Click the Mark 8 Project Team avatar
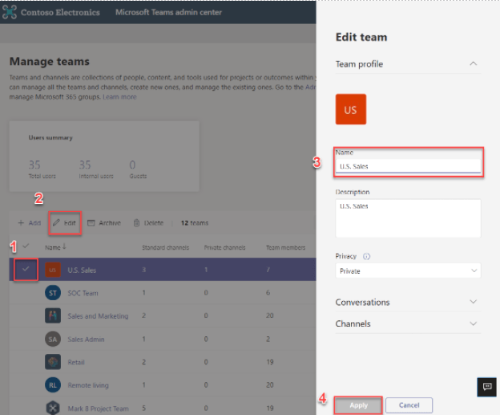 coord(53,408)
